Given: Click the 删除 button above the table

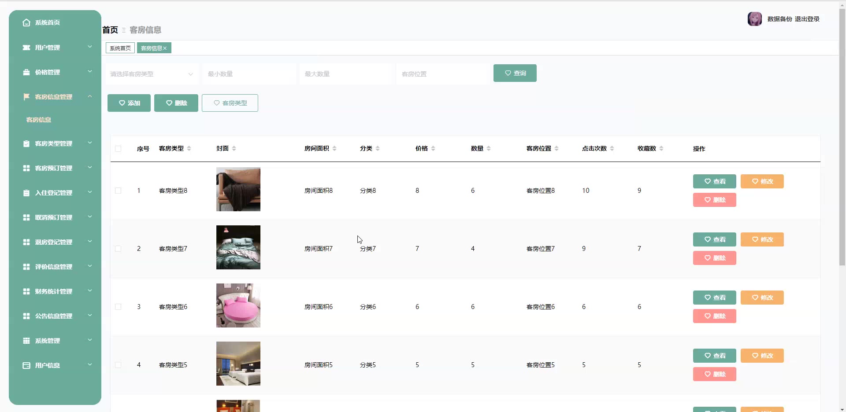Looking at the screenshot, I should point(176,103).
